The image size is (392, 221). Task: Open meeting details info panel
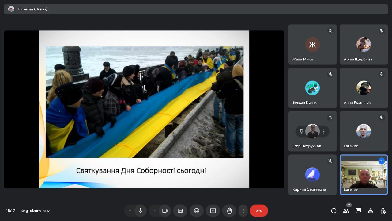coord(334,211)
